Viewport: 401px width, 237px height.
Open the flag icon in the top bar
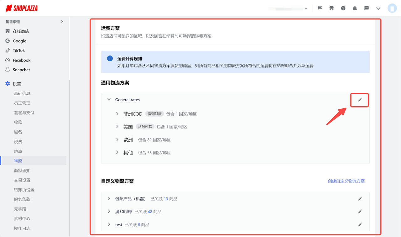pyautogui.click(x=320, y=8)
